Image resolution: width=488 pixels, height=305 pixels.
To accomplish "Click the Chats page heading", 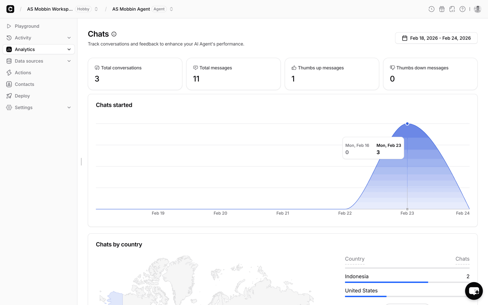I will [98, 34].
